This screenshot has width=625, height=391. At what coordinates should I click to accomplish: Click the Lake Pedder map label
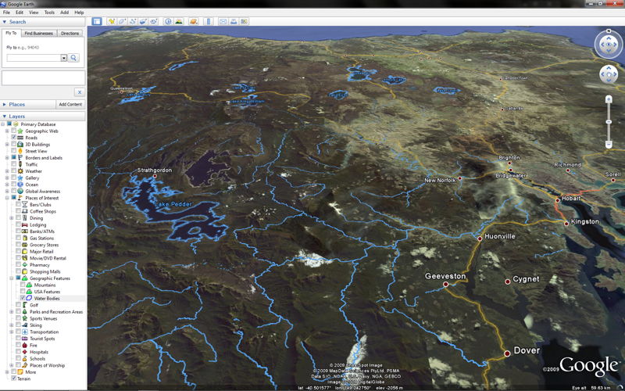[x=173, y=204]
